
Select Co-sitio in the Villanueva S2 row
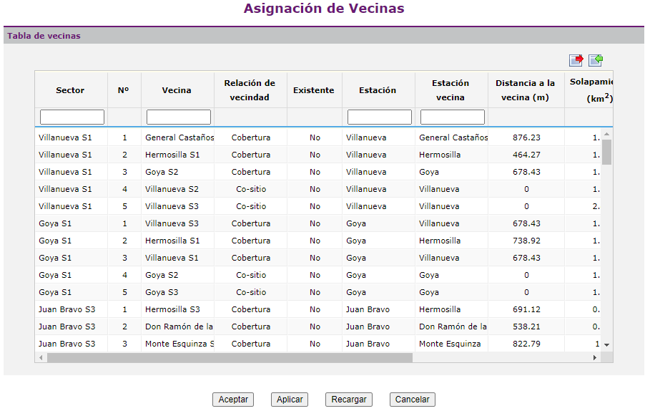click(251, 189)
